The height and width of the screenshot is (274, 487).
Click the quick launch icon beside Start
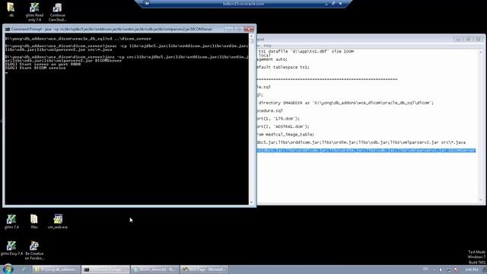(x=24, y=269)
